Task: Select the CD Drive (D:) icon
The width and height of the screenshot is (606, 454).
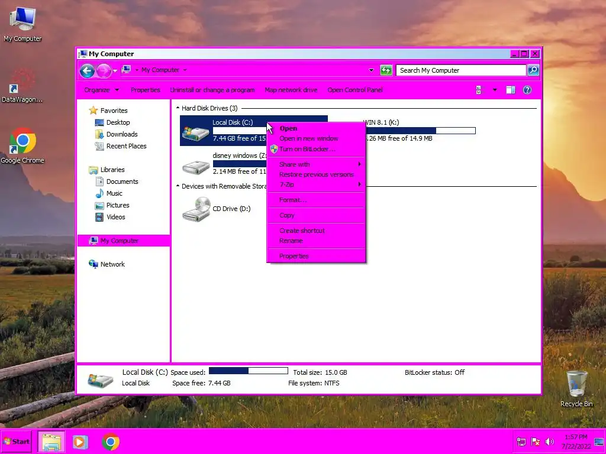Action: coord(196,209)
